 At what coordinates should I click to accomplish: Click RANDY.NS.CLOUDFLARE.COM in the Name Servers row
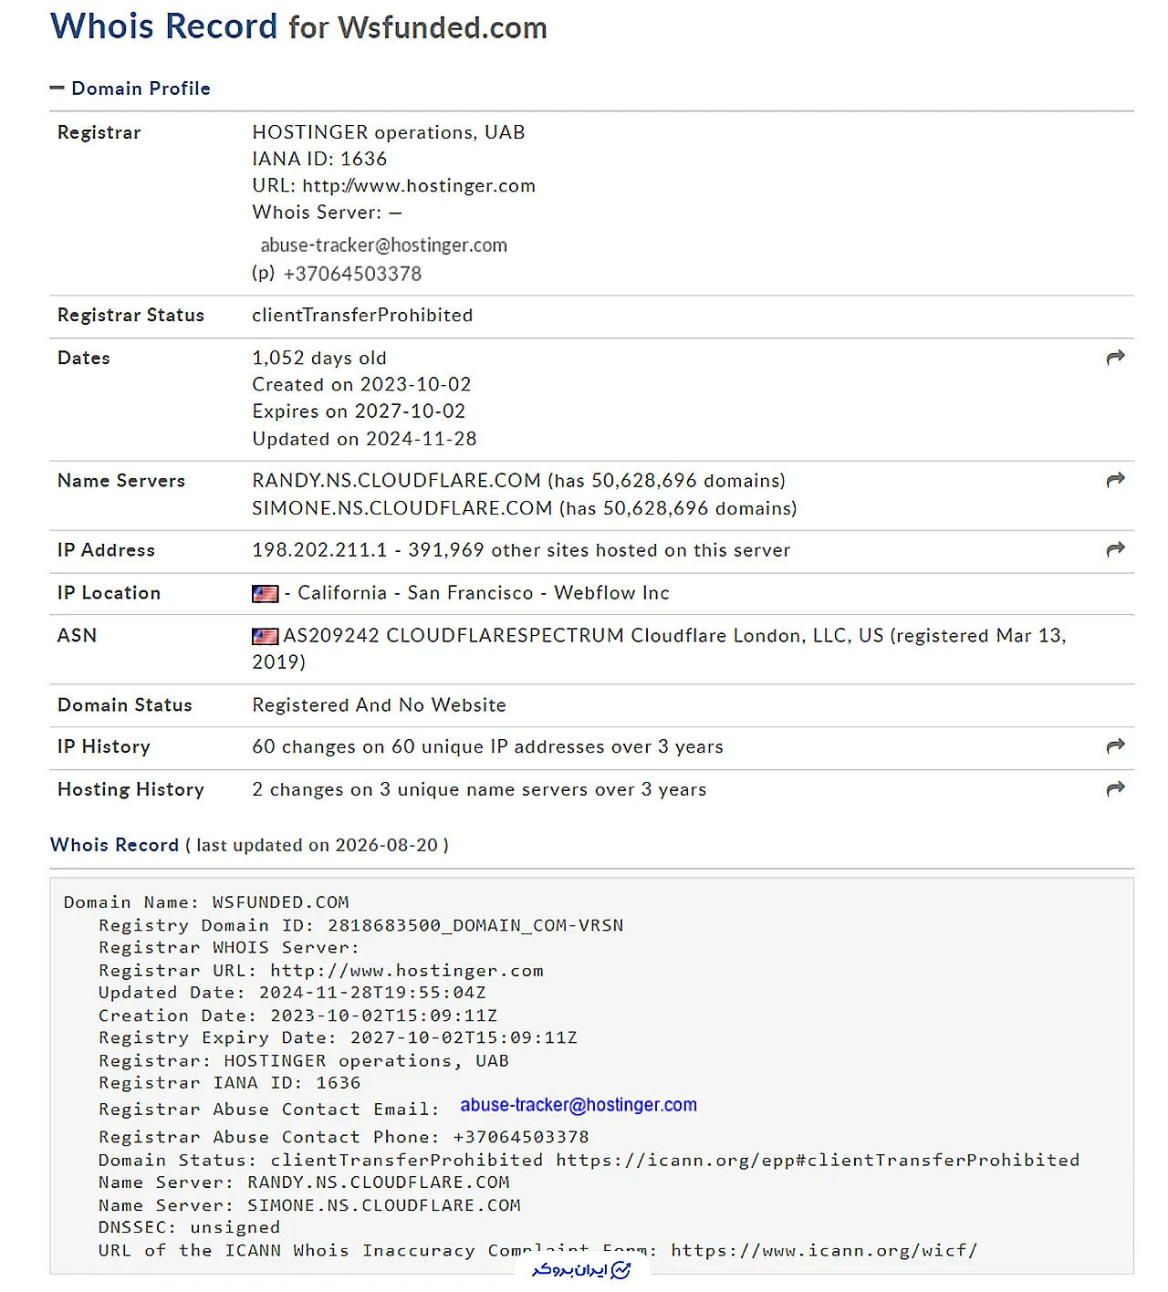(396, 481)
